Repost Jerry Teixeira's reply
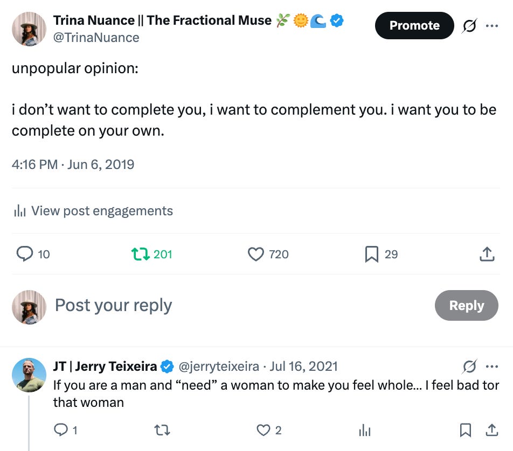The image size is (513, 451). (161, 430)
